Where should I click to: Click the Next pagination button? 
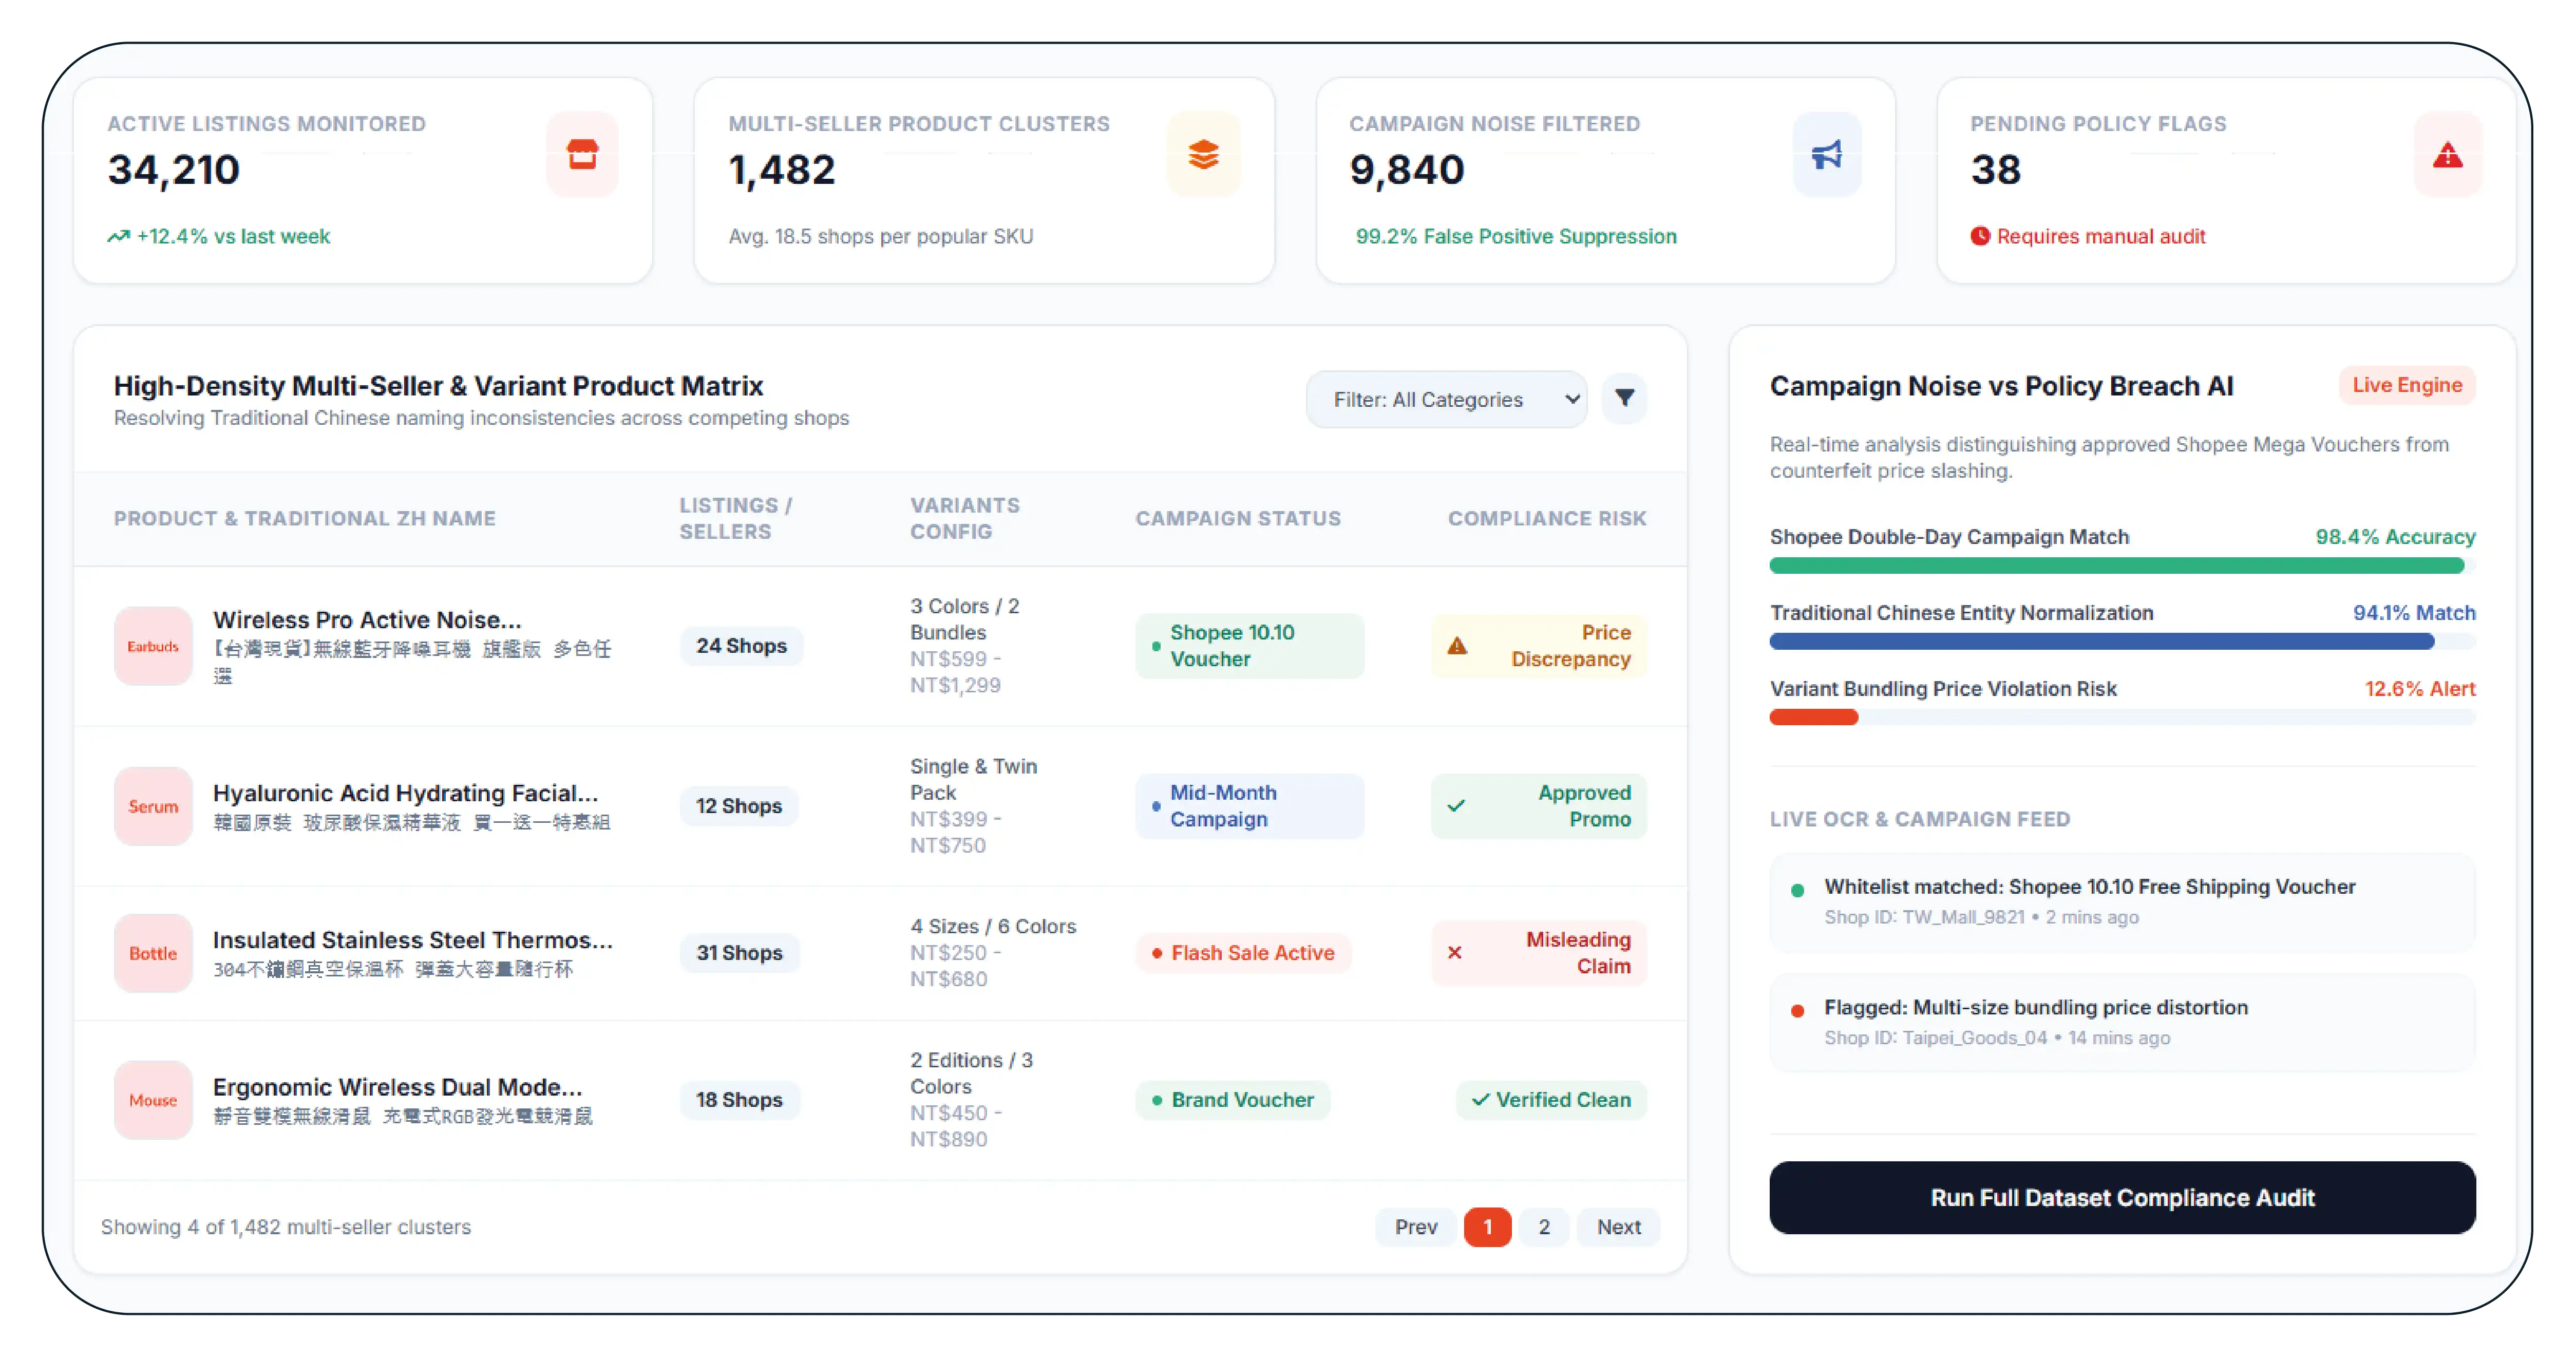point(1618,1227)
